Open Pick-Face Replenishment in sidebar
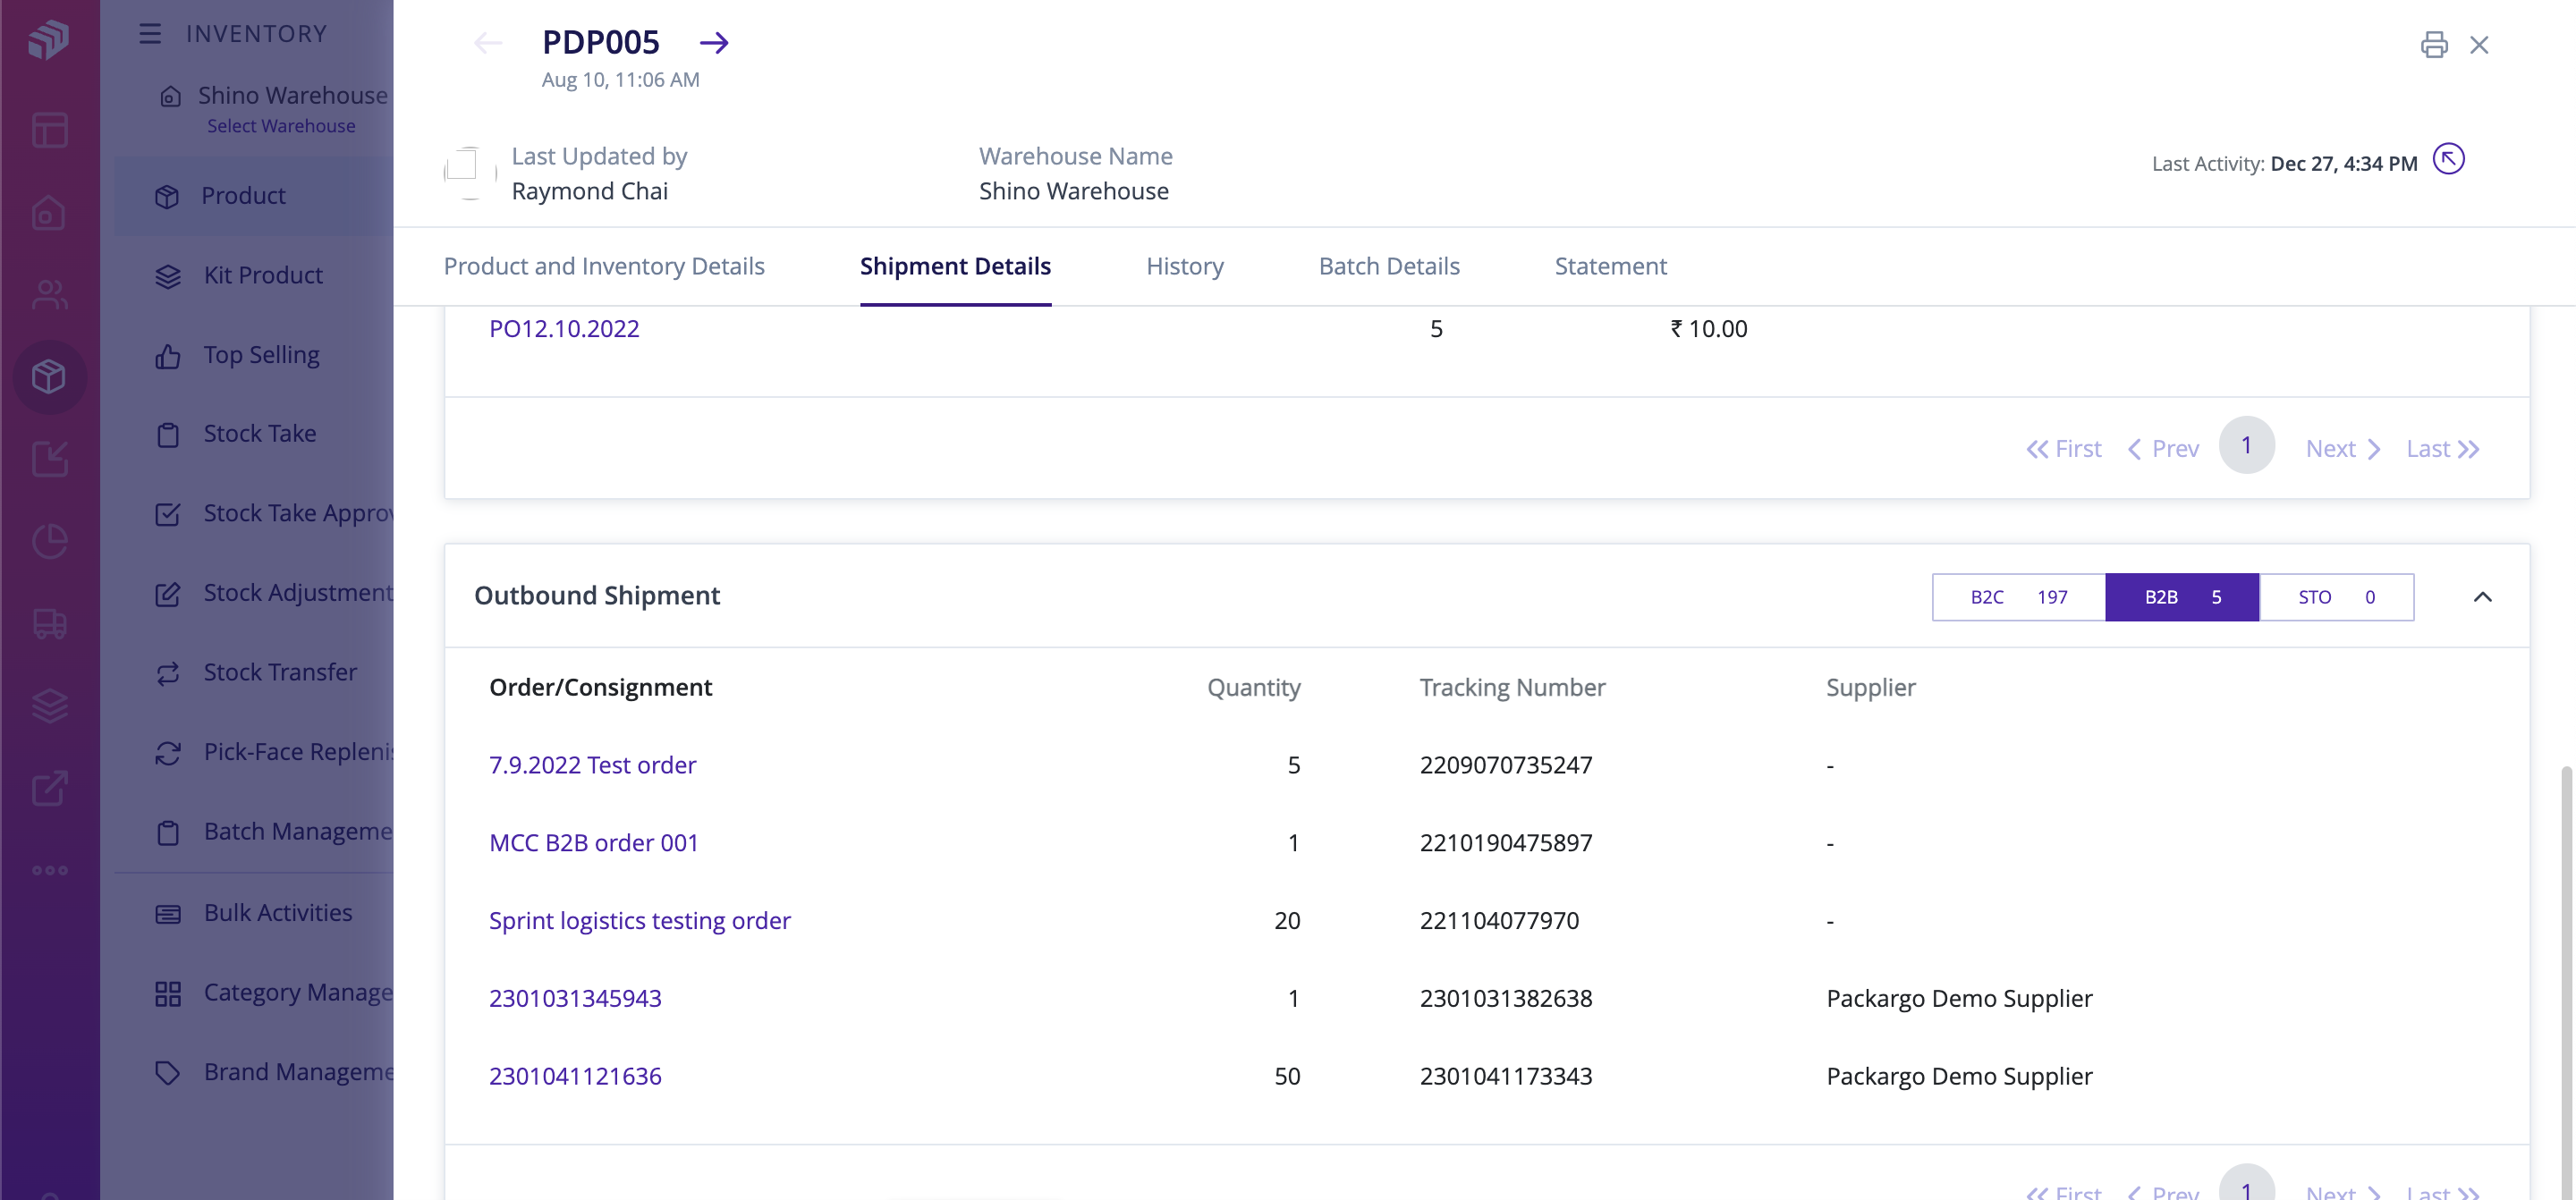 pos(274,753)
